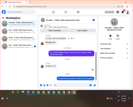Search in conversation magnifier icon
This screenshot has height=107, width=133.
[118, 36]
